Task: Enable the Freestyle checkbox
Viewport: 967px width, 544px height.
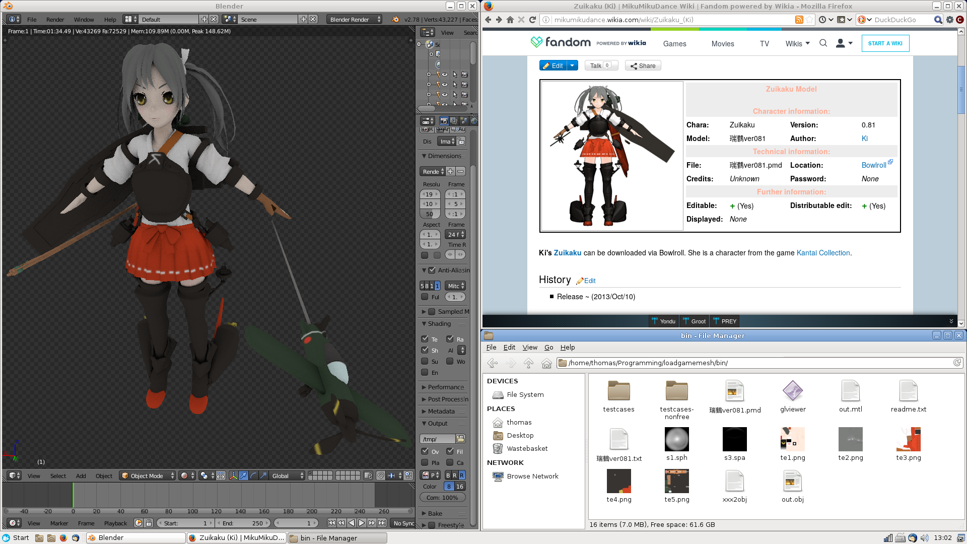Action: tap(432, 525)
